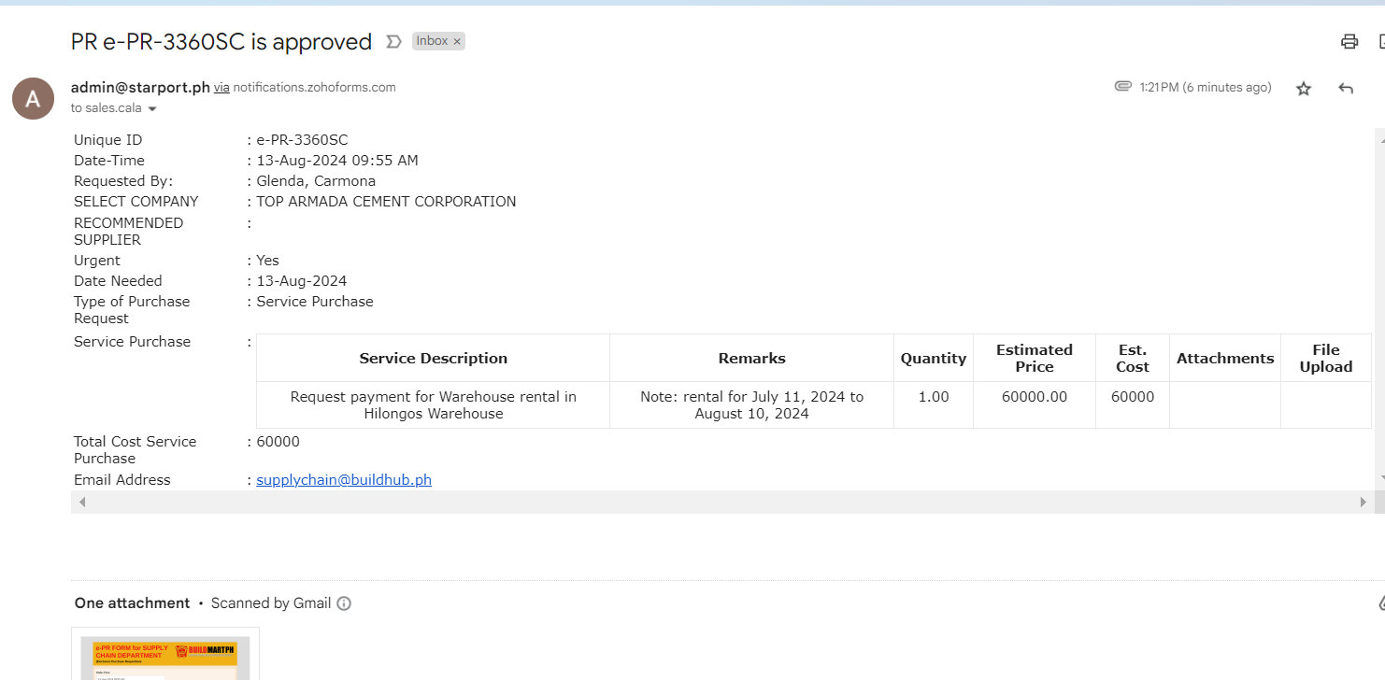Star the PR approval email
The height and width of the screenshot is (680, 1385).
pyautogui.click(x=1304, y=89)
